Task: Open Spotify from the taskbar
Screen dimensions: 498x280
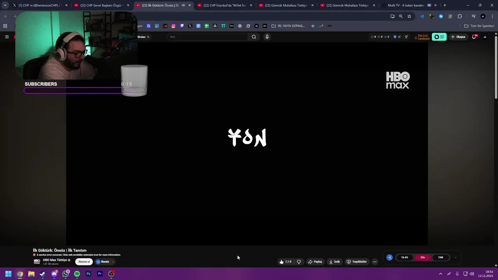Action: pos(77,274)
